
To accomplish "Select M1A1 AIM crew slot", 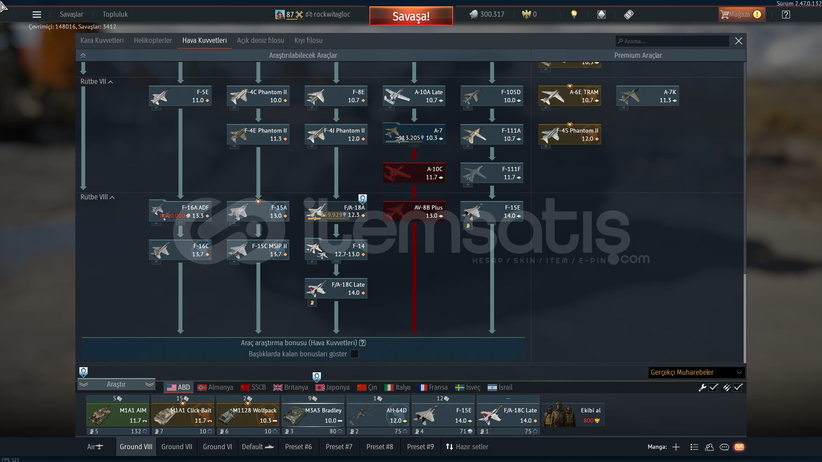I will pos(118,415).
